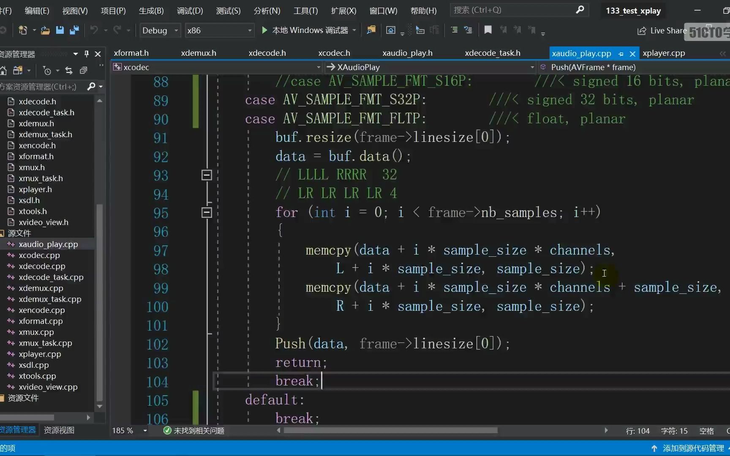The width and height of the screenshot is (730, 456).
Task: Click the 未找到相关问题 status indicator
Action: [x=194, y=431]
